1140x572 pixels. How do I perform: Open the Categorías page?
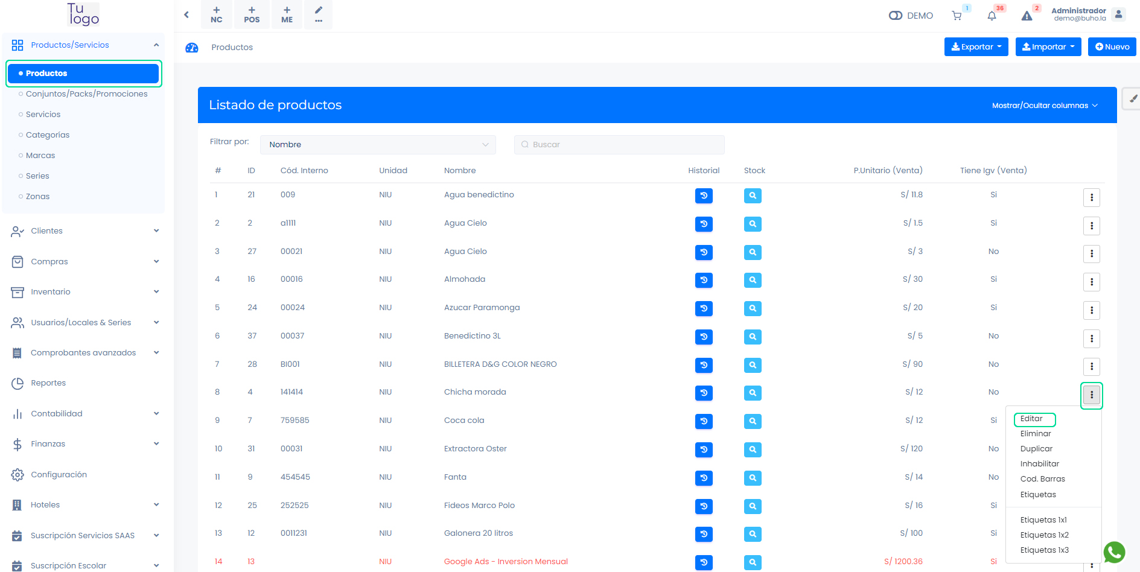click(48, 135)
